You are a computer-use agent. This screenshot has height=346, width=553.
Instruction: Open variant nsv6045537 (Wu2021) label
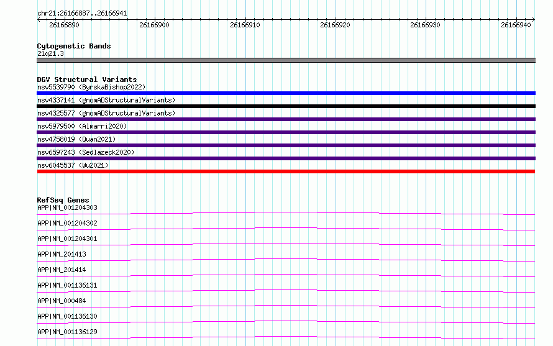(73, 165)
